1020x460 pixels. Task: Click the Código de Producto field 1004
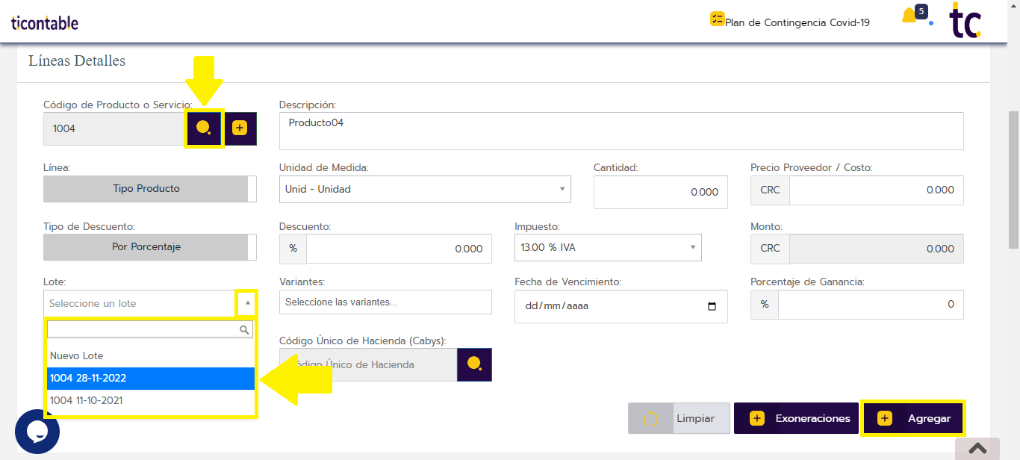(114, 128)
